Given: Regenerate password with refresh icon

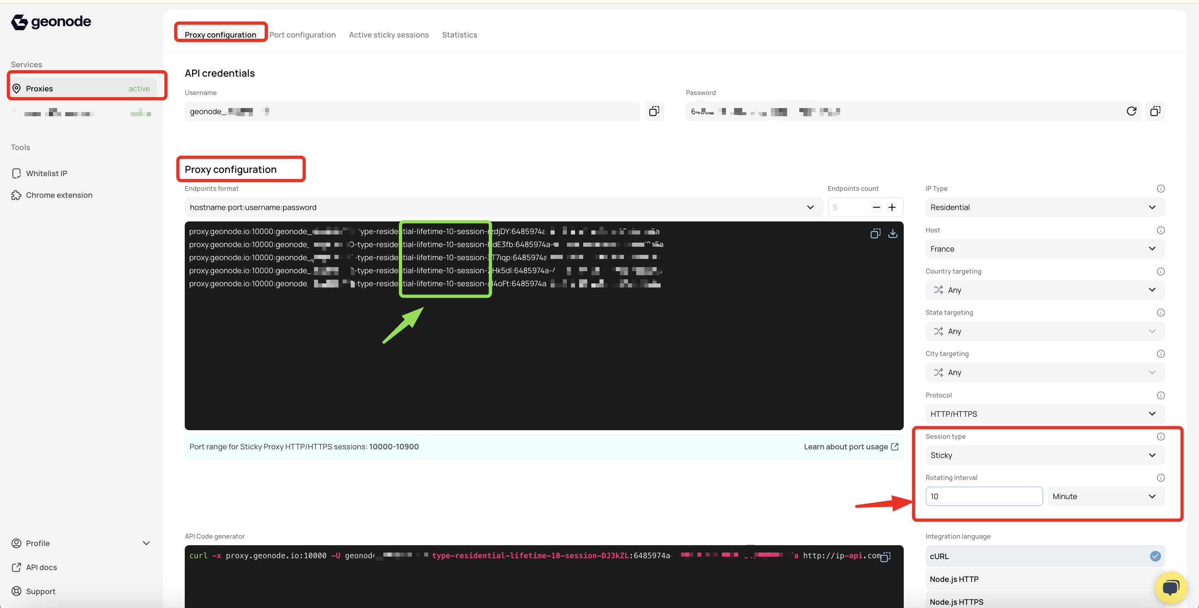Looking at the screenshot, I should click(1131, 111).
